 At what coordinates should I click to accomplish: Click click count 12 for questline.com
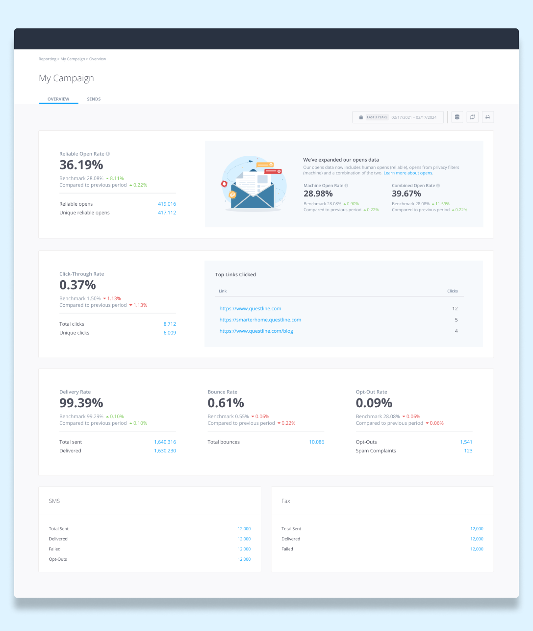tap(455, 309)
